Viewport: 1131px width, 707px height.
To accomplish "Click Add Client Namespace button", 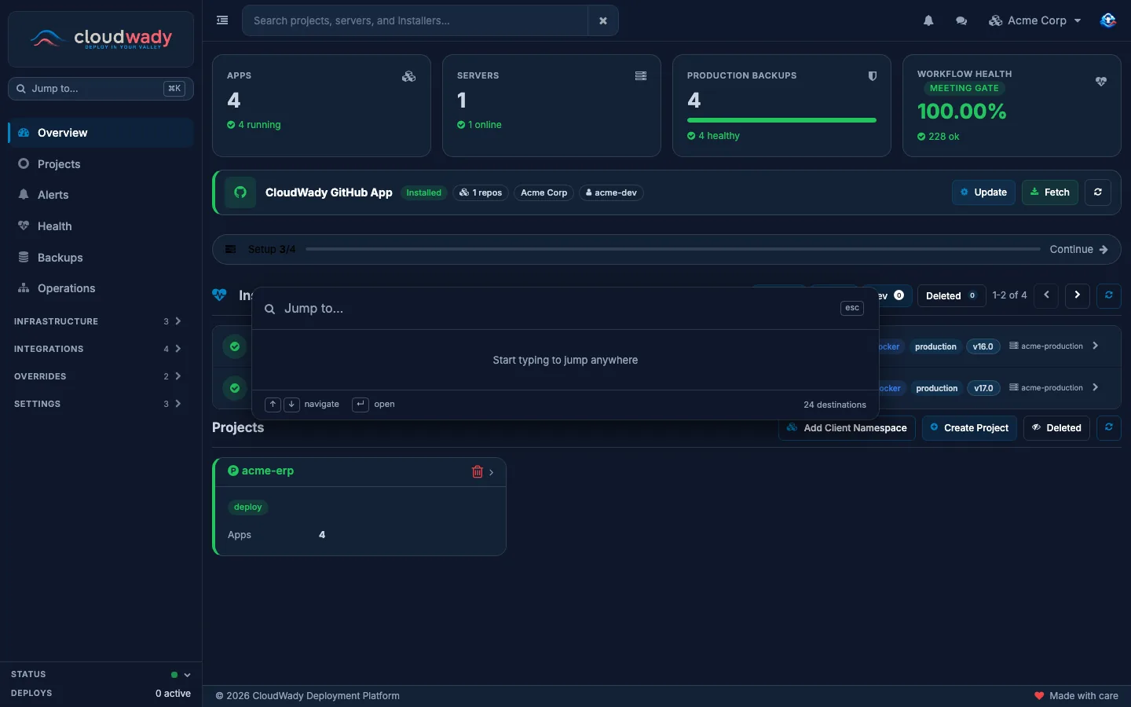I will (x=847, y=428).
